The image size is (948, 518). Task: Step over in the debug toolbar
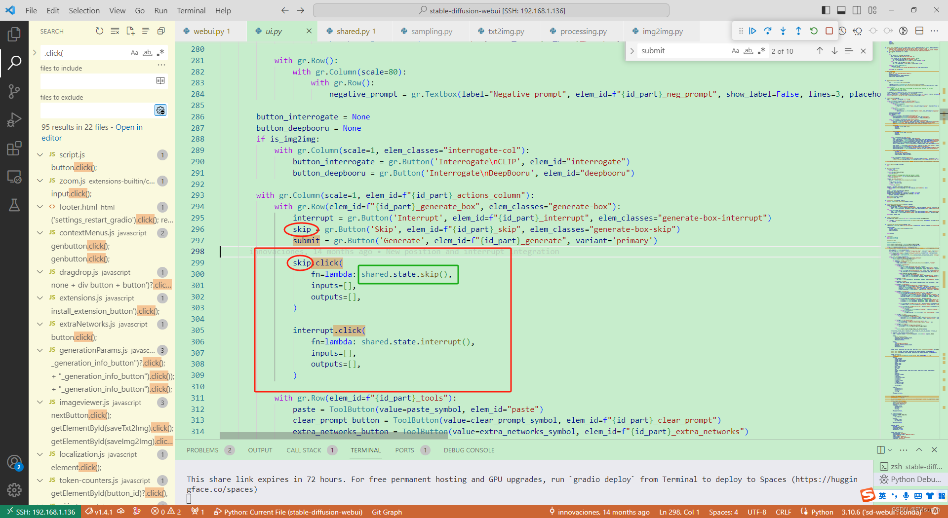coord(768,31)
